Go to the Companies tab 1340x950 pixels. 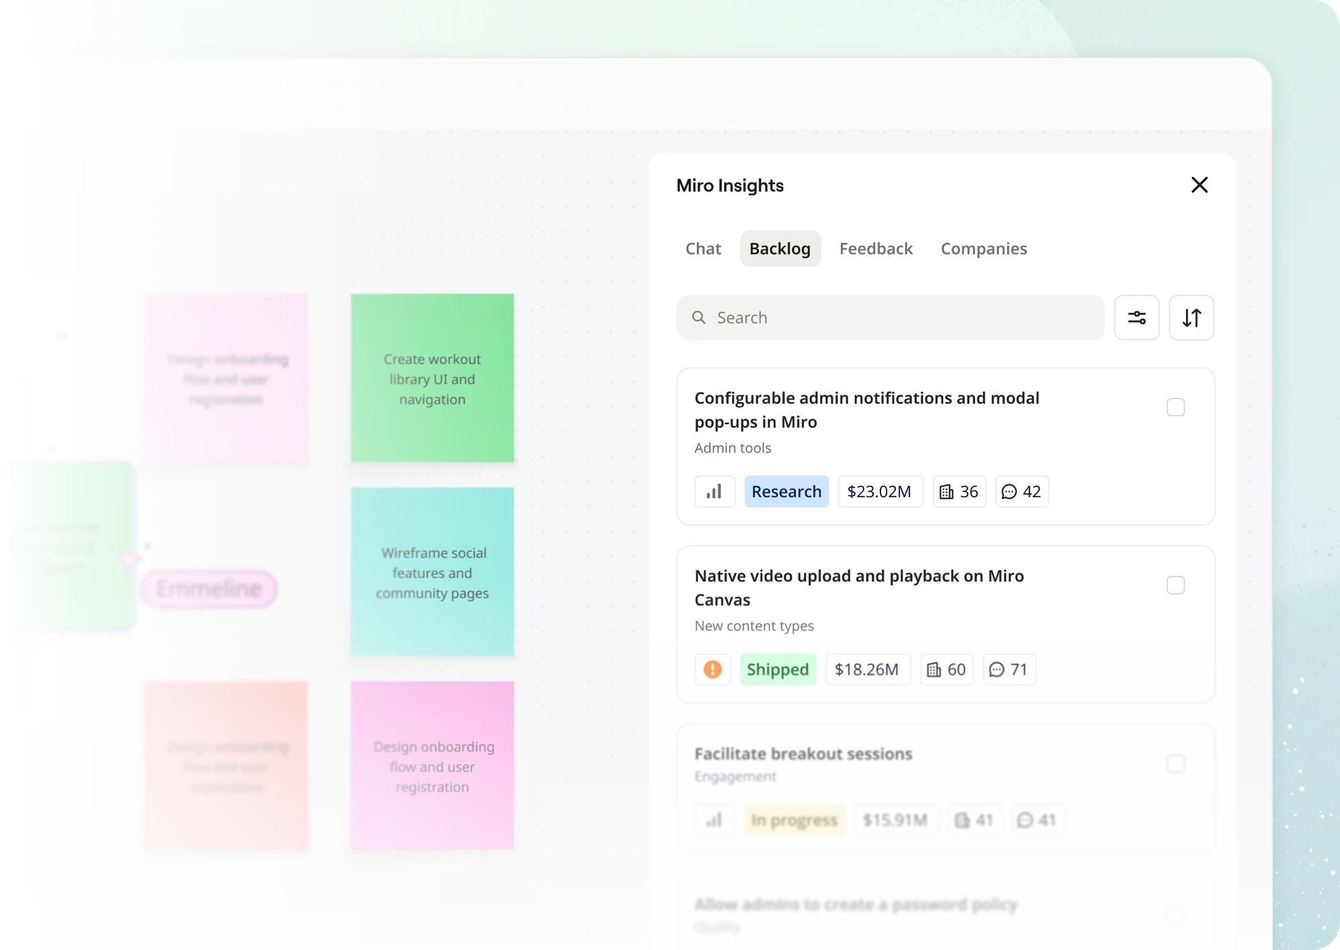(984, 249)
